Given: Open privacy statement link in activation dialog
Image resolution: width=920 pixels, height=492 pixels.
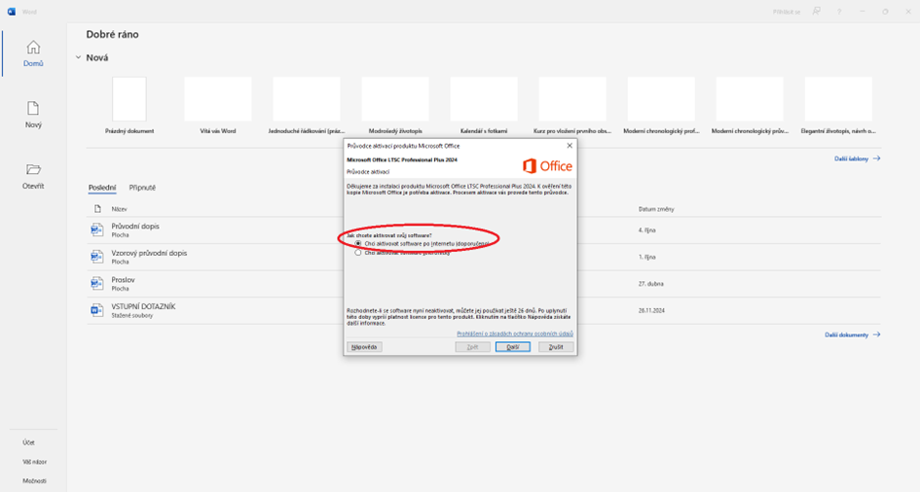Looking at the screenshot, I should pos(515,334).
